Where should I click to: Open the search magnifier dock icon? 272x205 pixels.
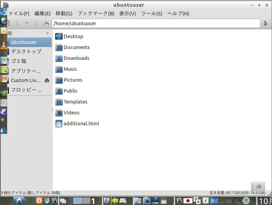[4, 121]
